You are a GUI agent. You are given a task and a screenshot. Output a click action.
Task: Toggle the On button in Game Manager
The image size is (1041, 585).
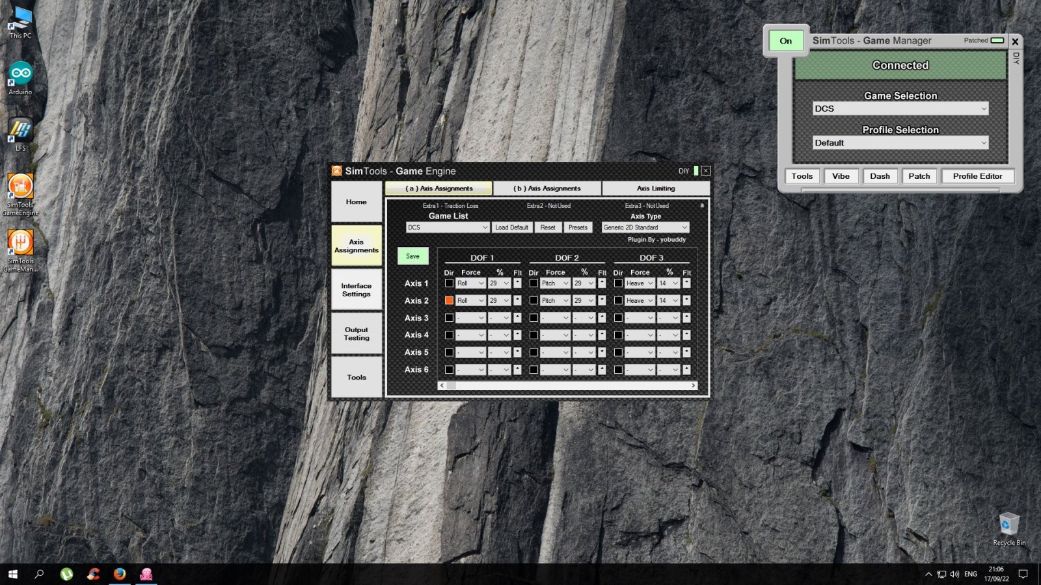pyautogui.click(x=786, y=41)
